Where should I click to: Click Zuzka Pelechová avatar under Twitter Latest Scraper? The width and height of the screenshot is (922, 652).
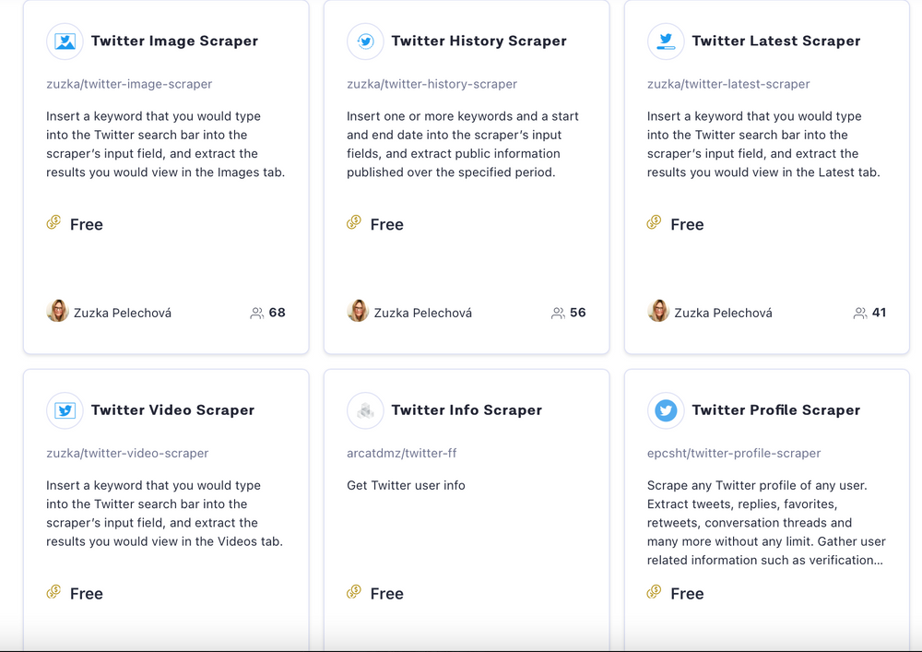658,312
